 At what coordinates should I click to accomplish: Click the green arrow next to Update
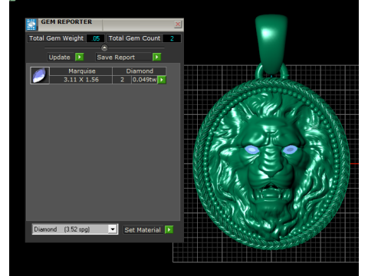click(x=80, y=57)
